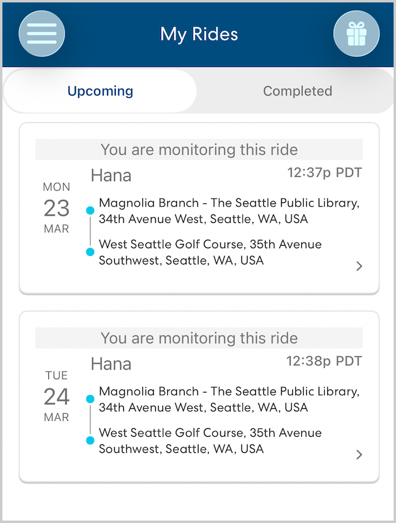Expand Monday's ride using its arrow

[x=359, y=266]
